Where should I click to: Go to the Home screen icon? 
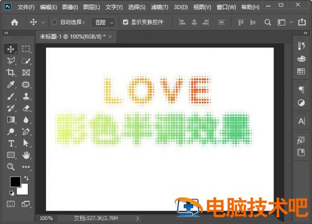click(x=15, y=22)
